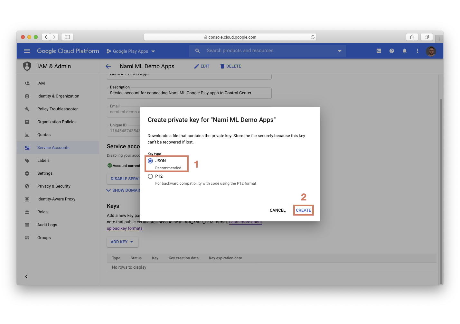Open the notifications bell

[x=405, y=51]
